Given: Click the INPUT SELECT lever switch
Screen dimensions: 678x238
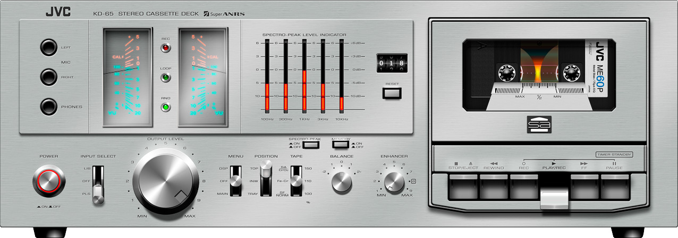Looking at the screenshot, I should [x=98, y=184].
